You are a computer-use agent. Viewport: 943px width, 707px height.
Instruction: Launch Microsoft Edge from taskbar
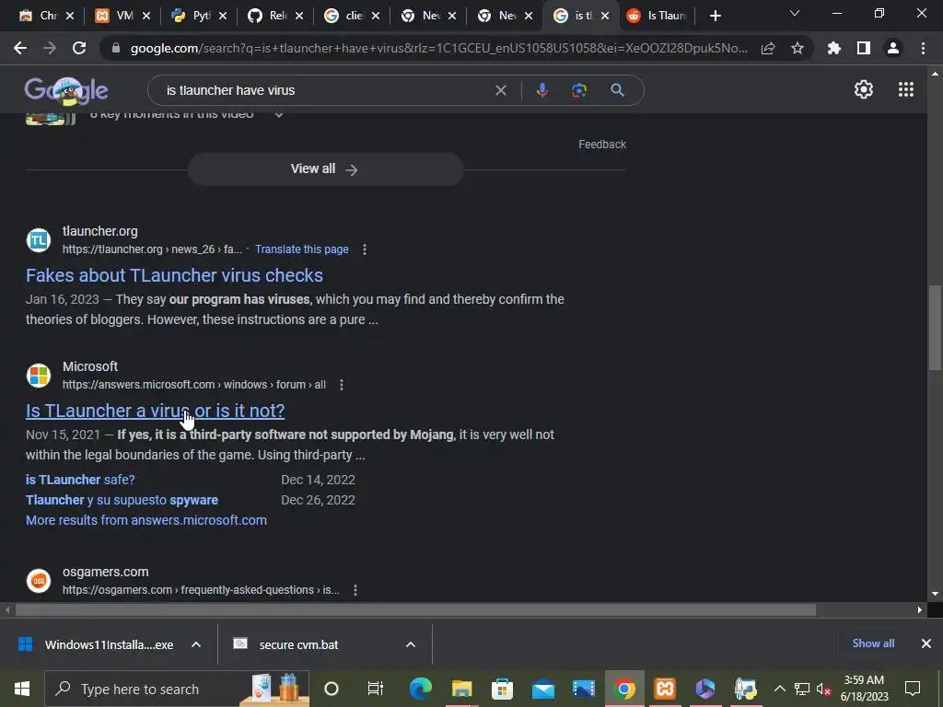(421, 689)
